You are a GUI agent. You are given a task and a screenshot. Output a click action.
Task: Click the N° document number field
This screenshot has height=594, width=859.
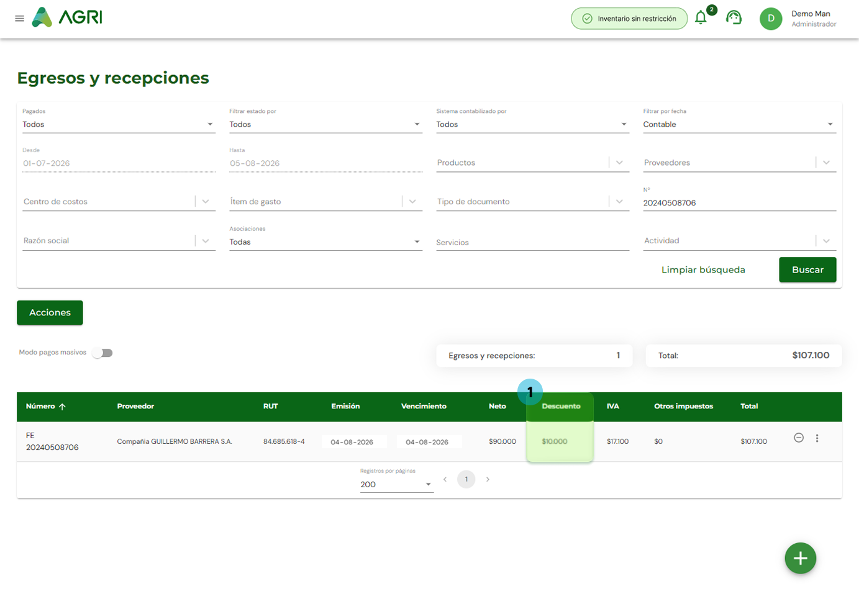pyautogui.click(x=739, y=203)
